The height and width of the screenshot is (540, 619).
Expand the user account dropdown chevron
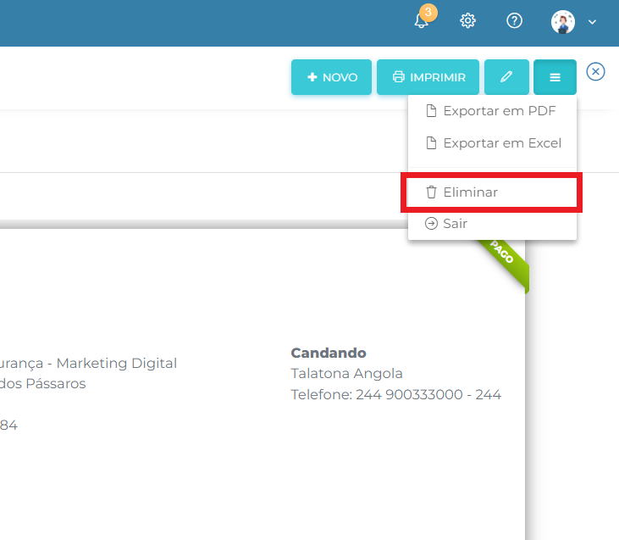pyautogui.click(x=592, y=22)
